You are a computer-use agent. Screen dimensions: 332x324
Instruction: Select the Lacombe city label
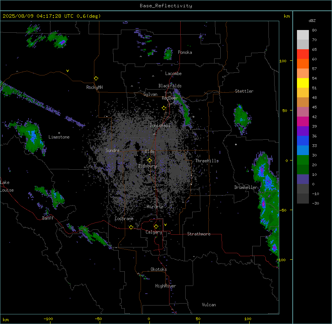click(x=173, y=73)
